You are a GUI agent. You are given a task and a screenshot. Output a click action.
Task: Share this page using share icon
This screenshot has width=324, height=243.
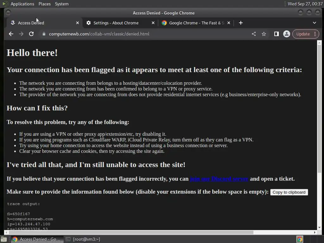(x=254, y=34)
